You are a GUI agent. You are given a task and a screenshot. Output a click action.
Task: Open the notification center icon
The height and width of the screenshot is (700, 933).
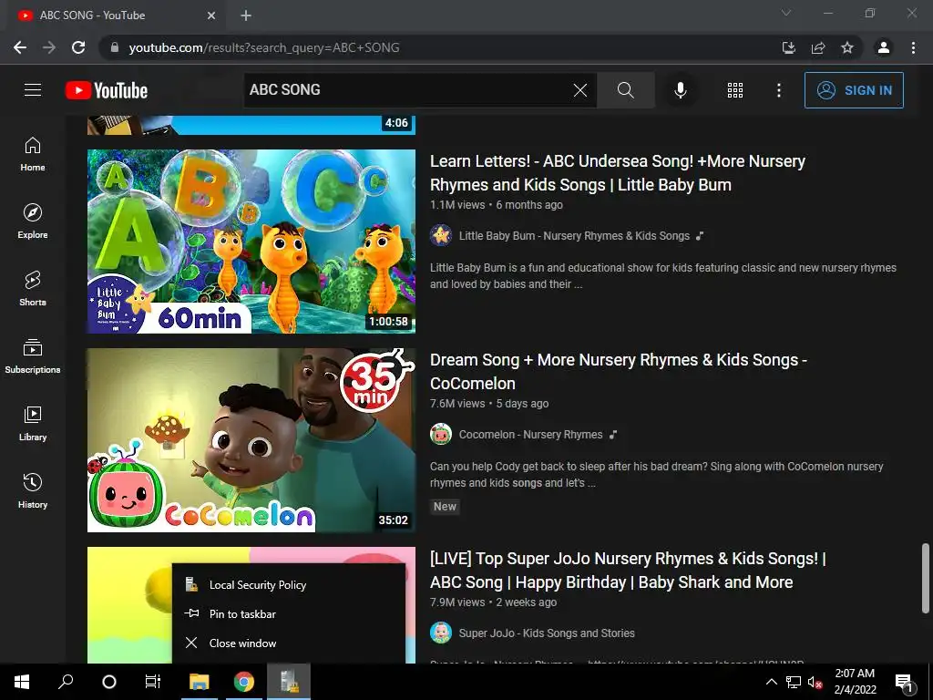[904, 683]
